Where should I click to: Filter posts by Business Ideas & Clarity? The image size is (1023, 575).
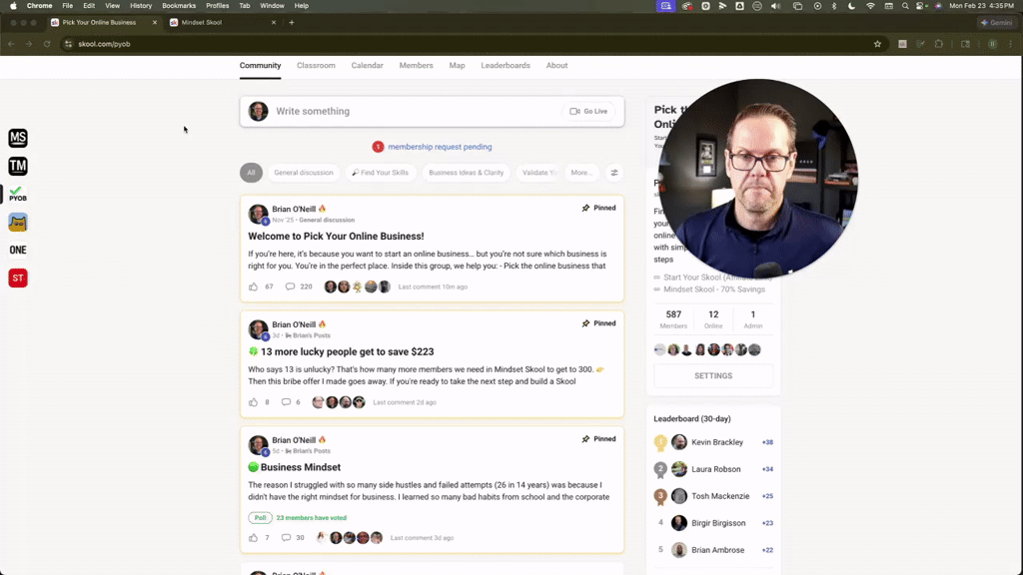(x=466, y=173)
